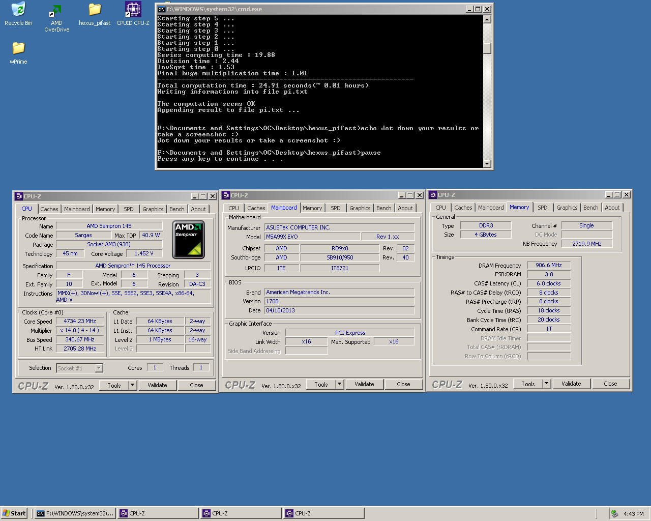Click Name field AMD Sempron 145
Viewport: 651px width, 521px height.
coord(109,226)
